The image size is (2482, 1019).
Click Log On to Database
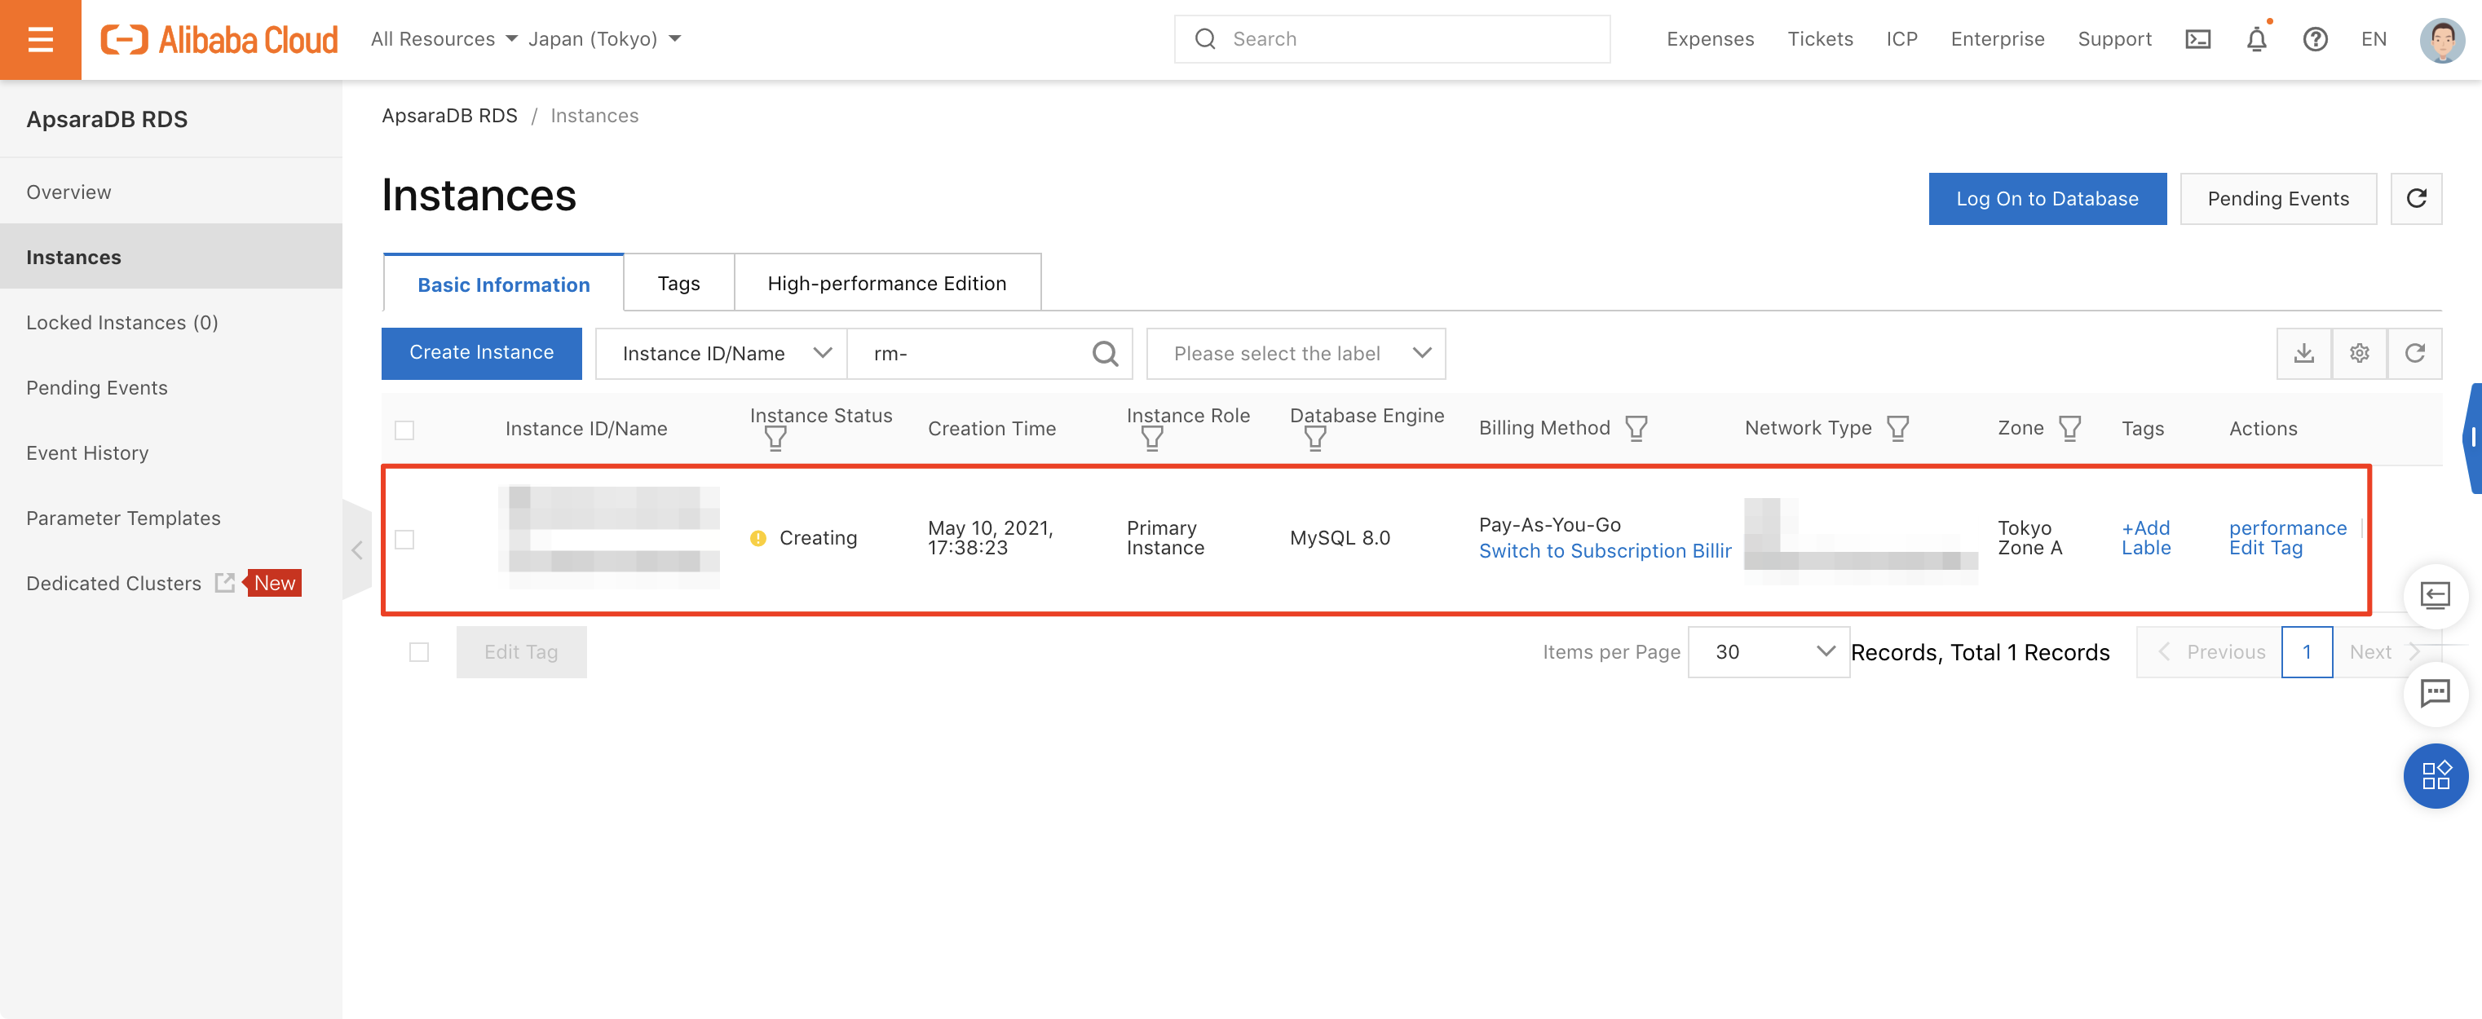tap(2047, 198)
